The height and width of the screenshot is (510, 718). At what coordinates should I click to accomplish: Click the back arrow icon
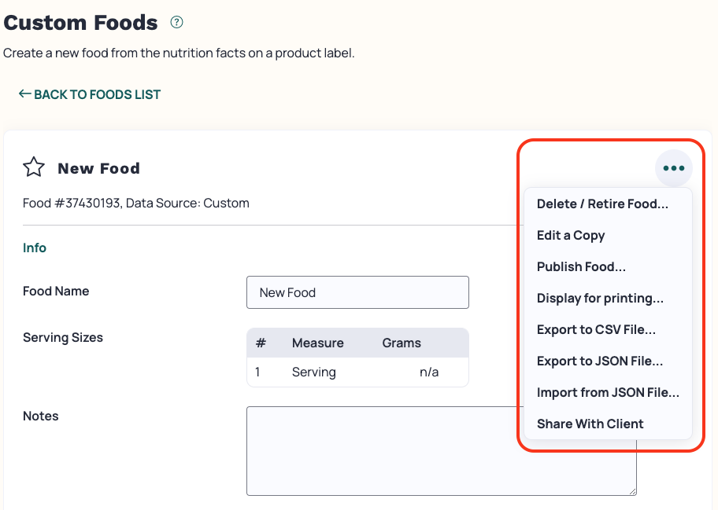tap(24, 94)
